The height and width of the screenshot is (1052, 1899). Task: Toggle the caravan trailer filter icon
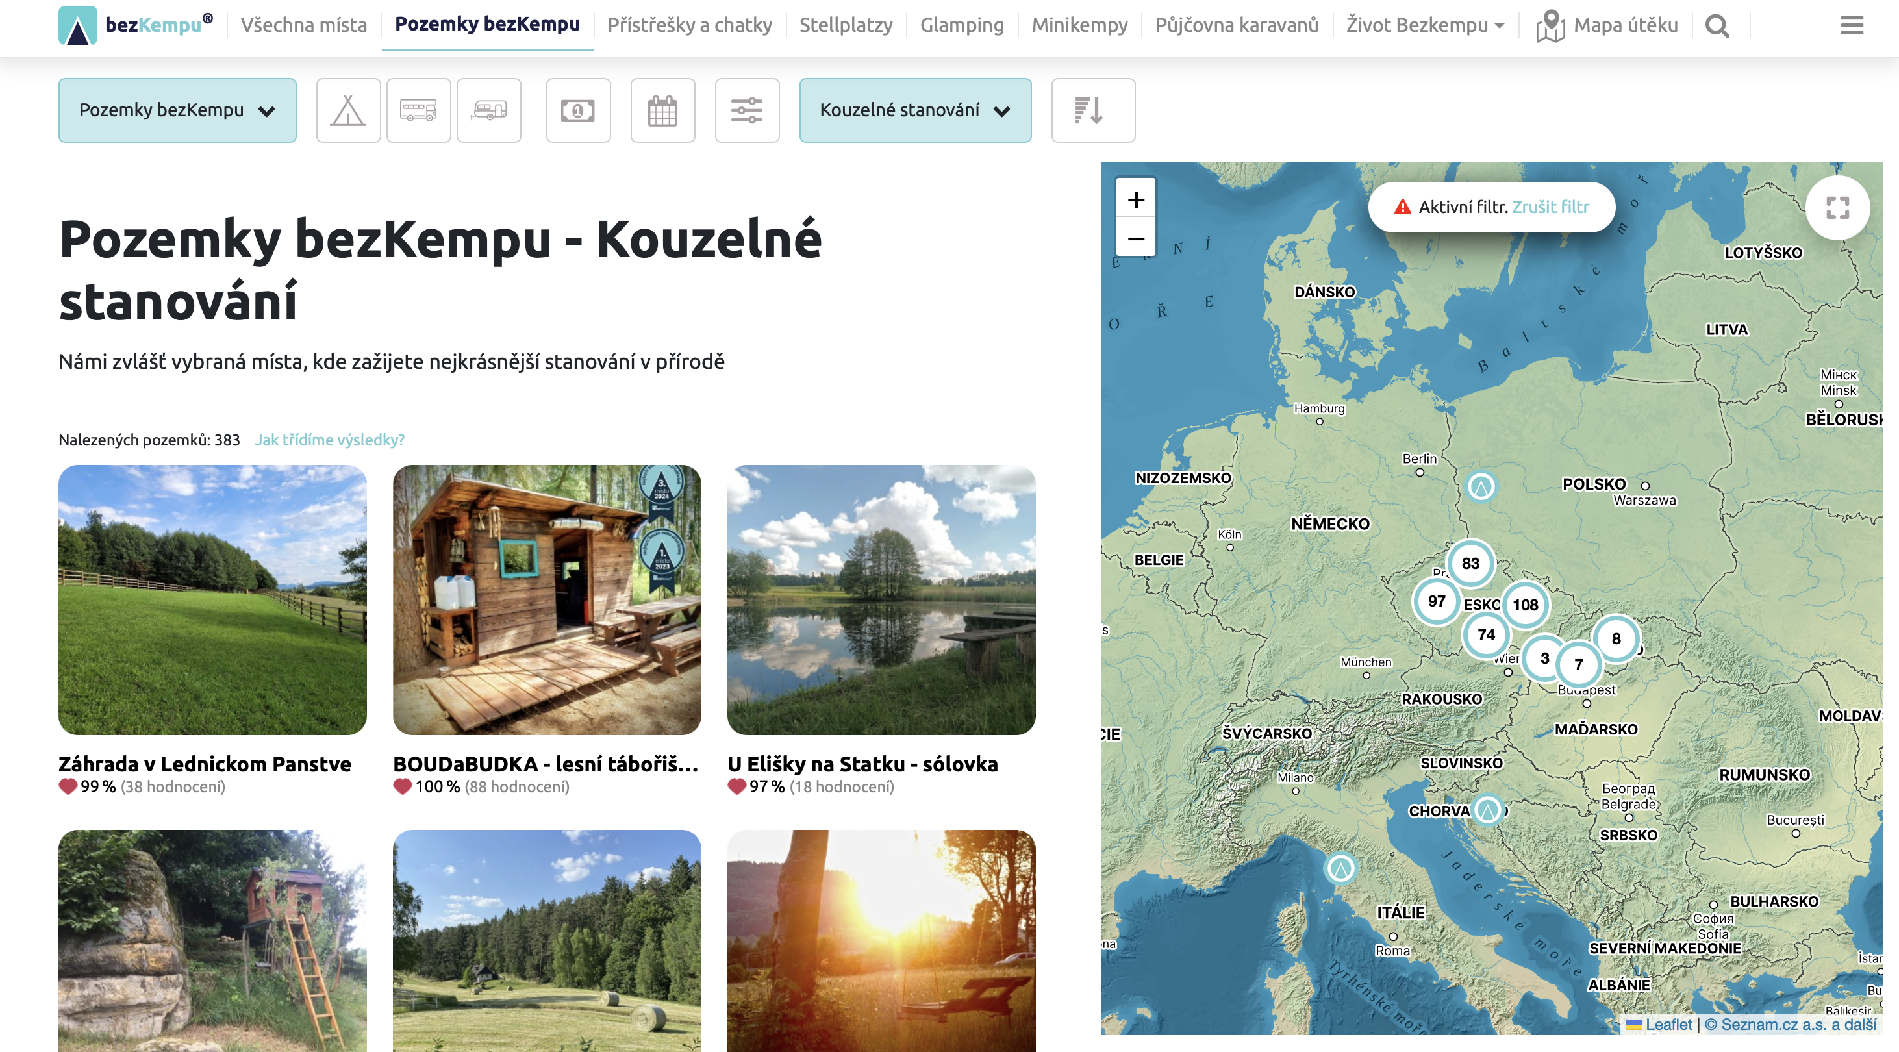coord(489,110)
